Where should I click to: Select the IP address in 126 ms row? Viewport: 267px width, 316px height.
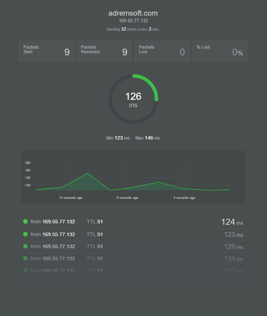[x=59, y=246]
